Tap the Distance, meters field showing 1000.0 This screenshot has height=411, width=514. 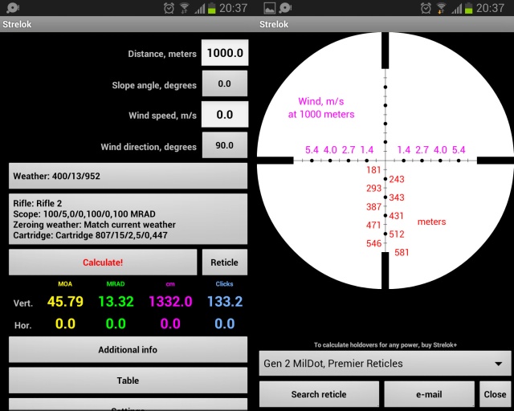[225, 53]
